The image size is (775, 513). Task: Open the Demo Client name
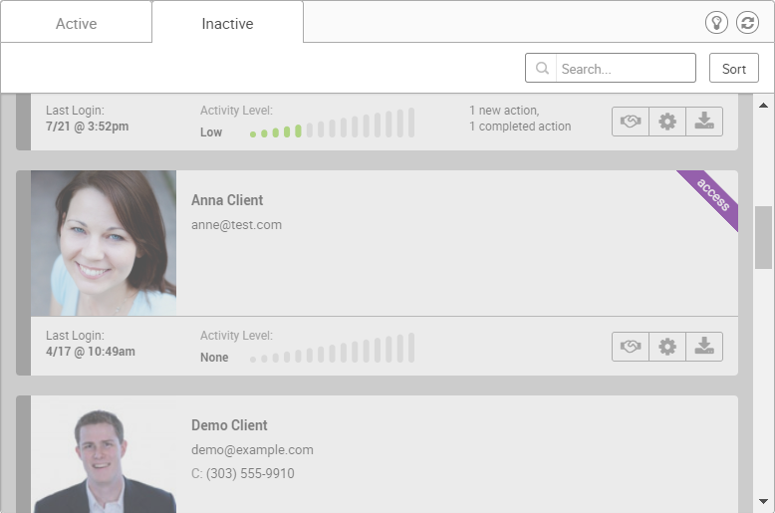[x=229, y=425]
